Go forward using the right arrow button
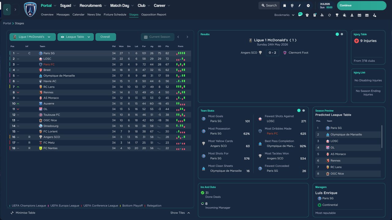This screenshot has height=220, width=392. [15, 9]
